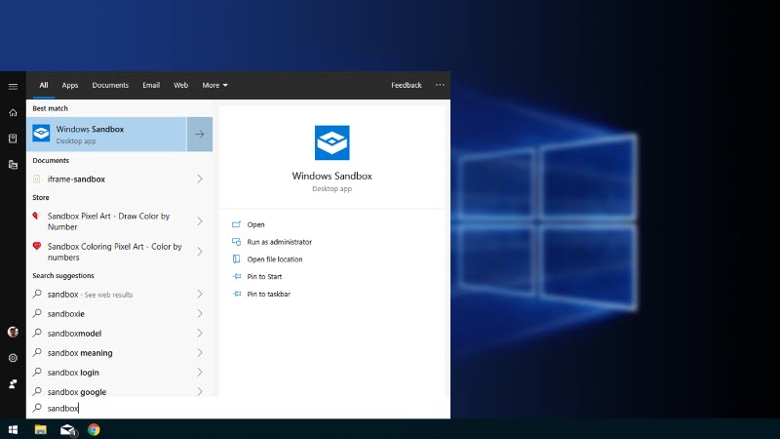Open the More filter dropdown
This screenshot has width=780, height=439.
(x=214, y=85)
